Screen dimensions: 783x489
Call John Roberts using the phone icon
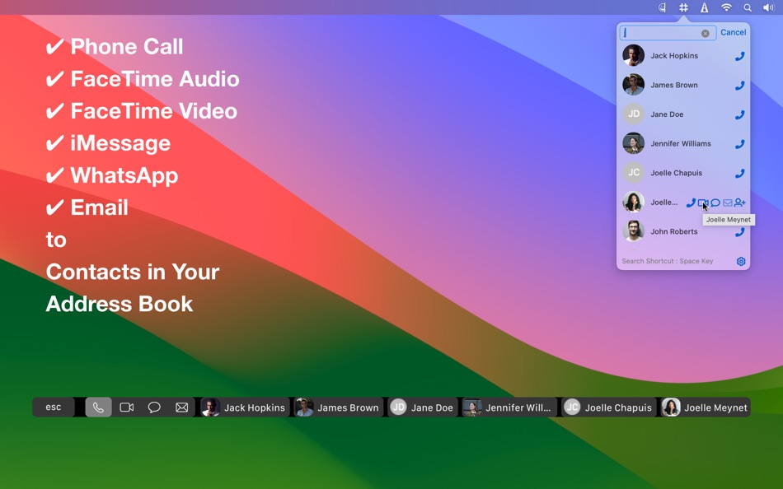739,232
